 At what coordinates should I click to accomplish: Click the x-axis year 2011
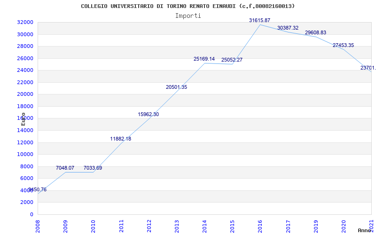click(x=121, y=227)
